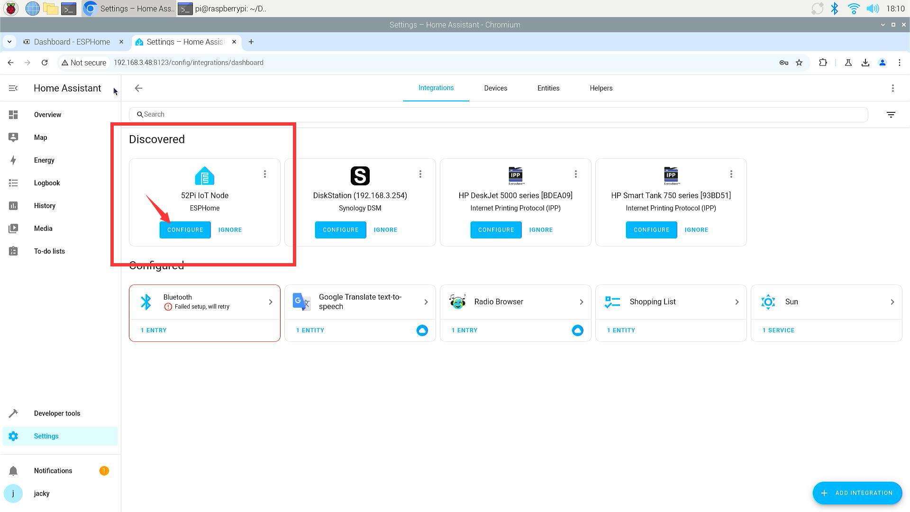Viewport: 910px width, 512px height.
Task: Open To-do lists
Action: 60,251
